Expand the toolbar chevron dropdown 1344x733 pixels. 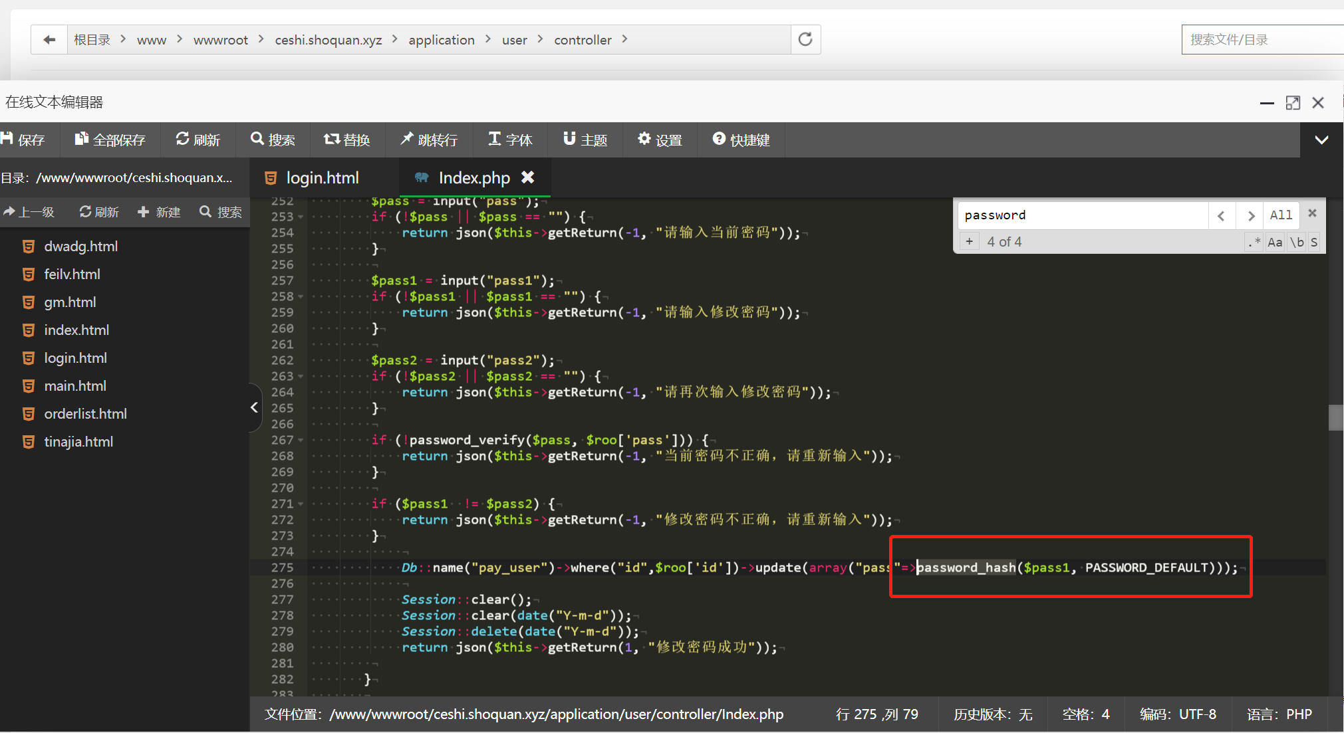click(x=1321, y=140)
